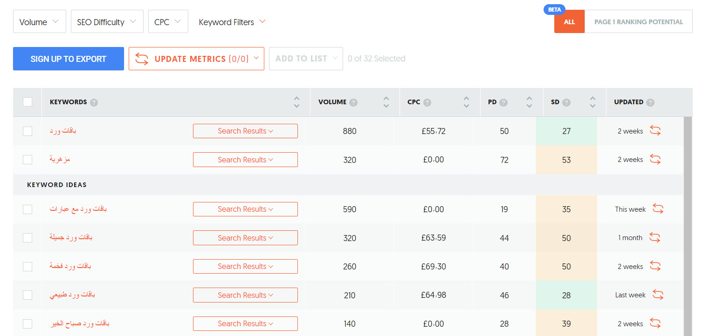This screenshot has width=703, height=336.
Task: Click the Update Metrics button
Action: (x=196, y=59)
